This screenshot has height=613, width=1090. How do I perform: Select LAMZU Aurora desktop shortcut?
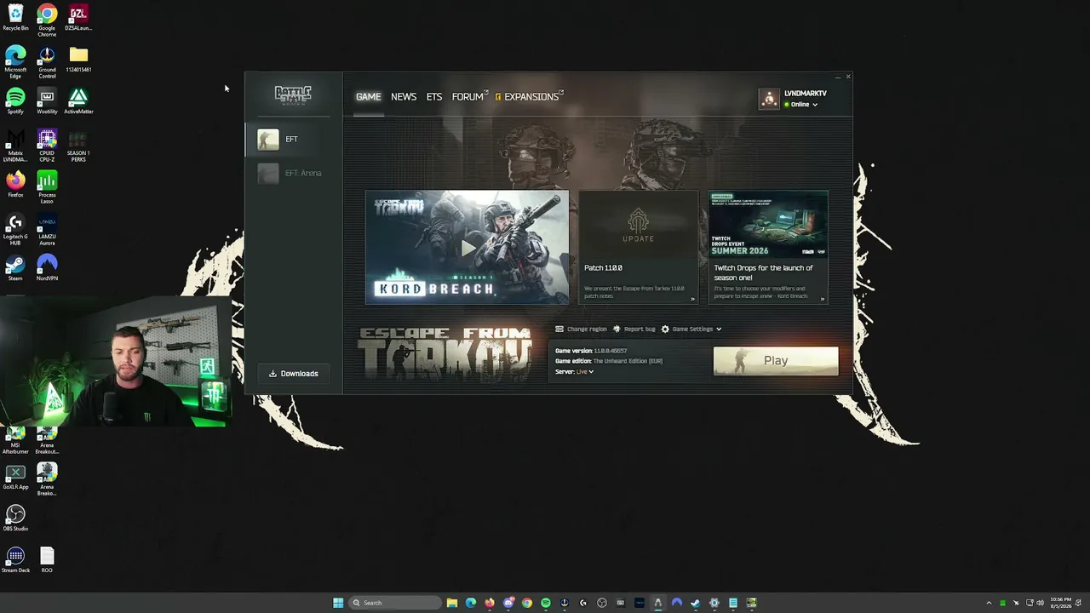(47, 229)
